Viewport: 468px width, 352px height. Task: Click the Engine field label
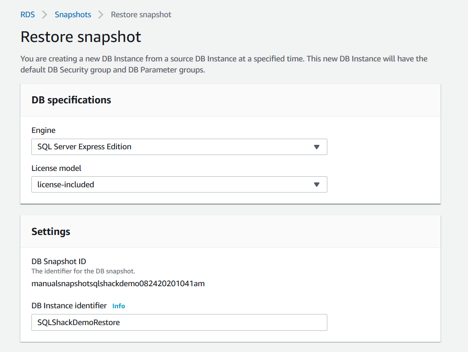click(x=43, y=130)
